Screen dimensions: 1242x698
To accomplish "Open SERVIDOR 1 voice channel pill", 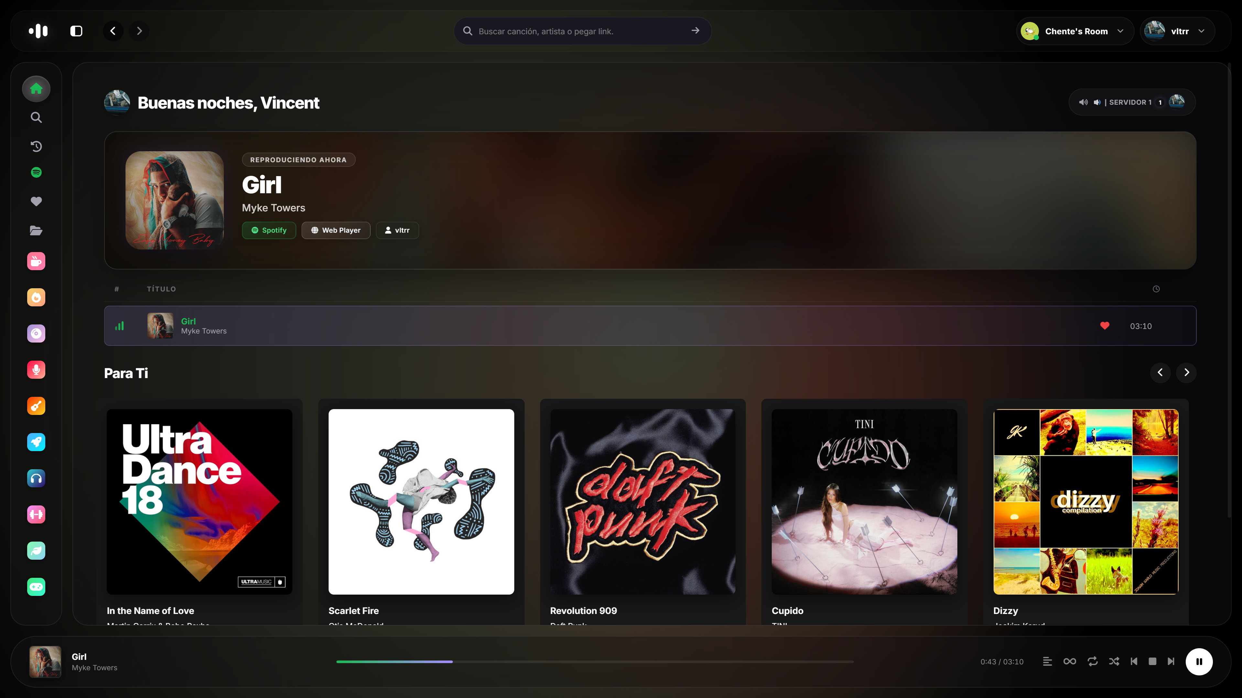I will click(1132, 102).
